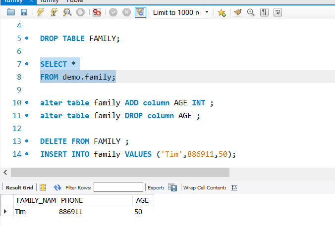
Task: Click line 5 DROP TABLE FAMILY statement
Action: point(80,39)
